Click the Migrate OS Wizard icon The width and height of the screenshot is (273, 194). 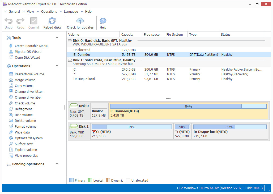coord(11,52)
